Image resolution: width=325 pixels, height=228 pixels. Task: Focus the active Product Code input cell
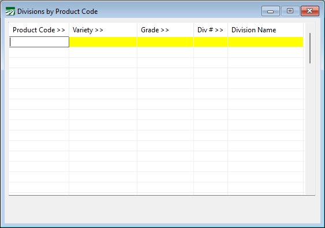(x=39, y=42)
